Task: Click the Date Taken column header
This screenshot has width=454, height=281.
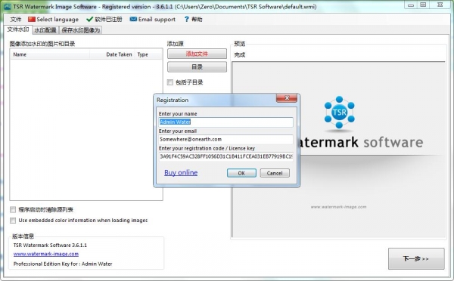Action: (112, 54)
